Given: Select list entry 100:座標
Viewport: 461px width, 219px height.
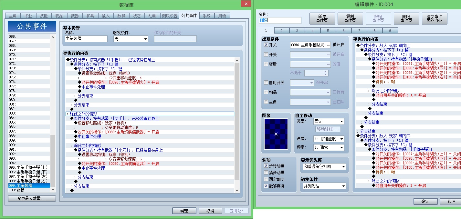Looking at the screenshot, I should coord(29,190).
